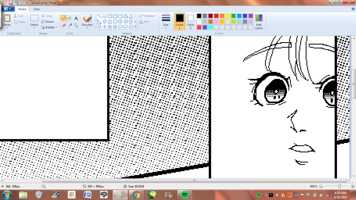This screenshot has width=356, height=200.
Task: Set Color 1 as active color
Action: pos(180,21)
